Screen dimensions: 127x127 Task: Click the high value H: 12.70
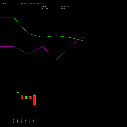65,7
